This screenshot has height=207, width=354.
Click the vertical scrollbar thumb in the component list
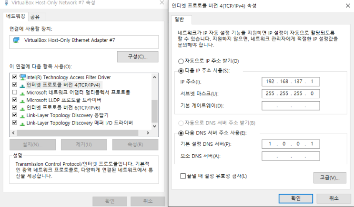click(x=154, y=111)
